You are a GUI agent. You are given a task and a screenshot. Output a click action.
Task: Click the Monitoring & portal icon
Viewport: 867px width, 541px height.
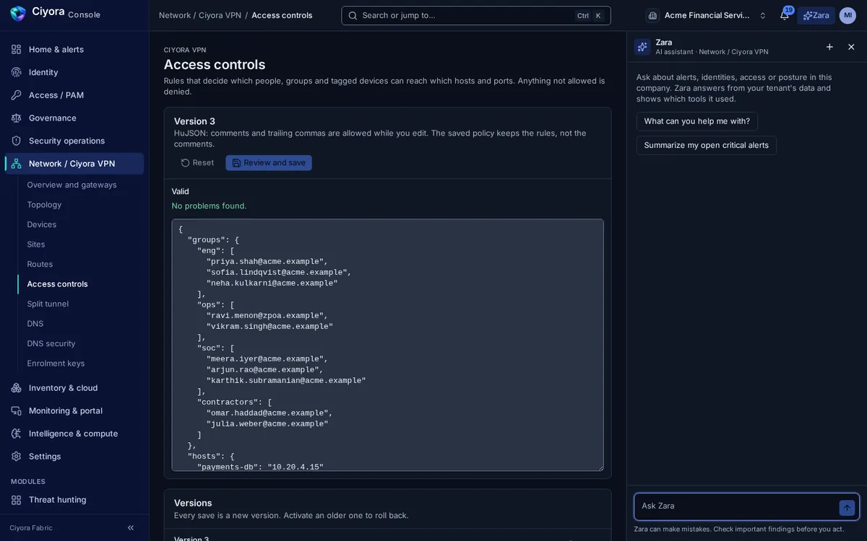click(x=16, y=410)
